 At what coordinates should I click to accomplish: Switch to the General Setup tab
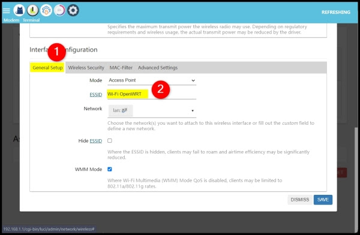click(x=47, y=68)
